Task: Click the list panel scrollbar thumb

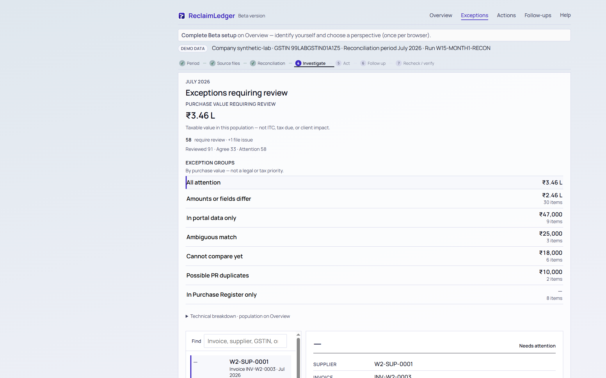Action: coord(298,358)
